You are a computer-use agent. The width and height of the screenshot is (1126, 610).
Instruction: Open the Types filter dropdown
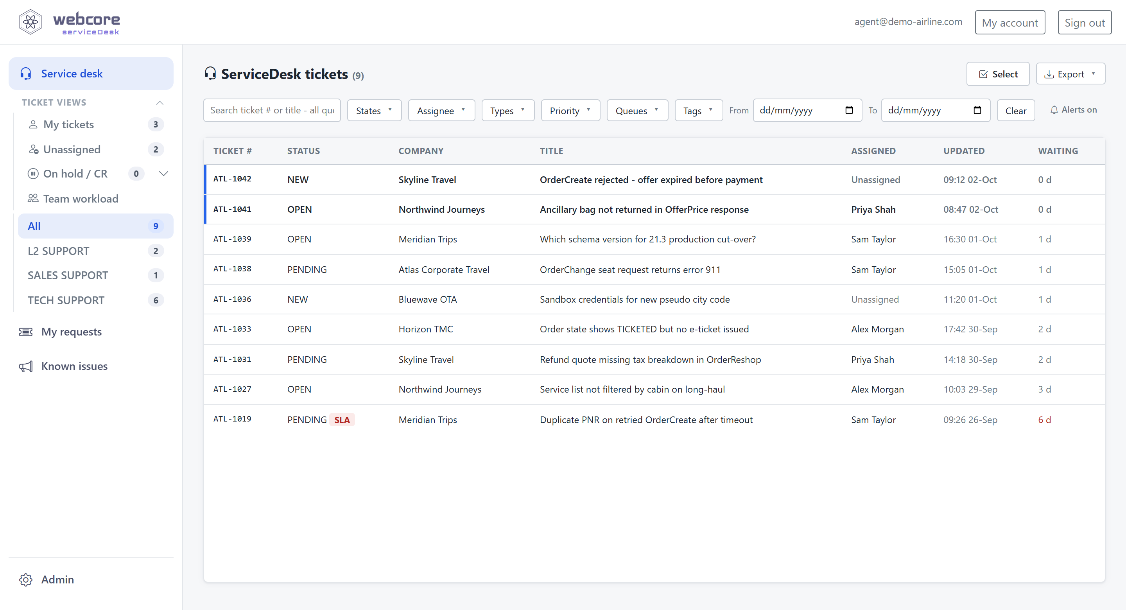(507, 111)
